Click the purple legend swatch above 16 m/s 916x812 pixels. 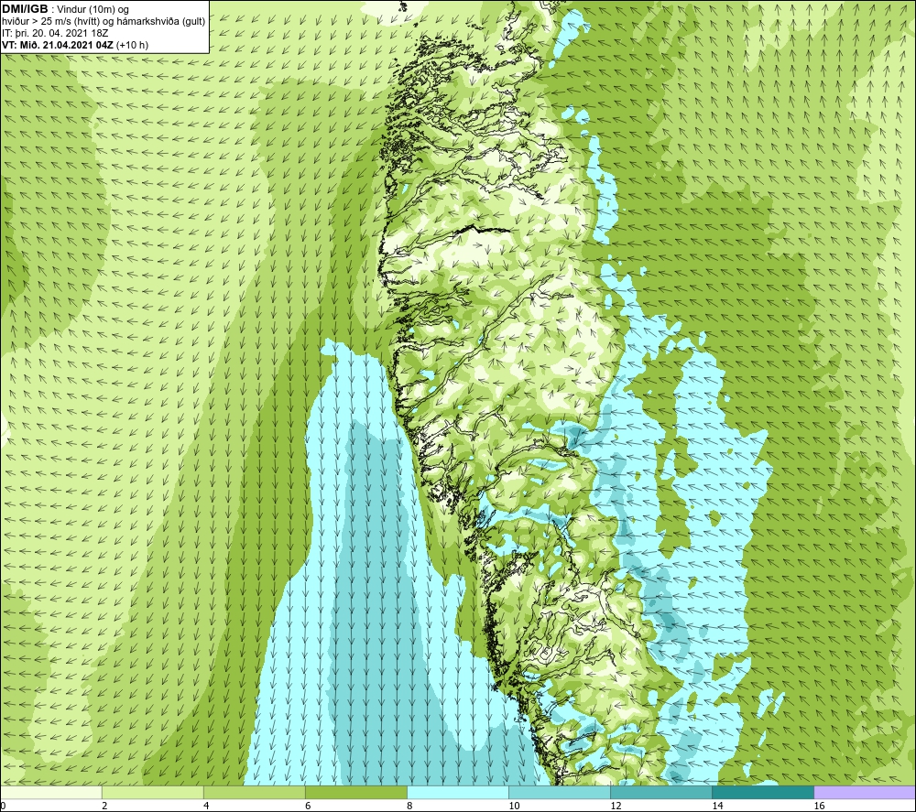[865, 792]
